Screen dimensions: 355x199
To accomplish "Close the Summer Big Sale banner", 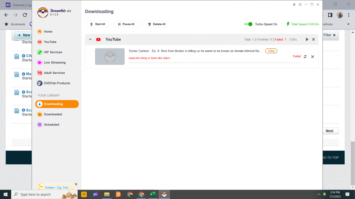I will coord(76,184).
